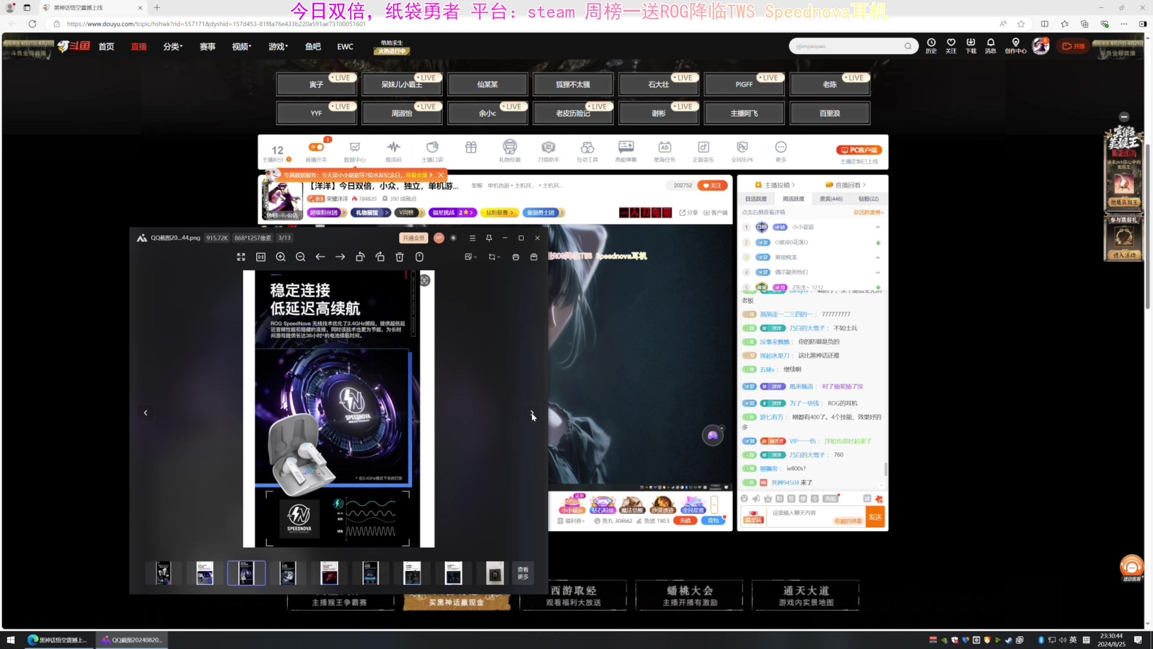The image size is (1153, 649).
Task: Click 查看更多 to view more thumbnails
Action: tap(523, 573)
